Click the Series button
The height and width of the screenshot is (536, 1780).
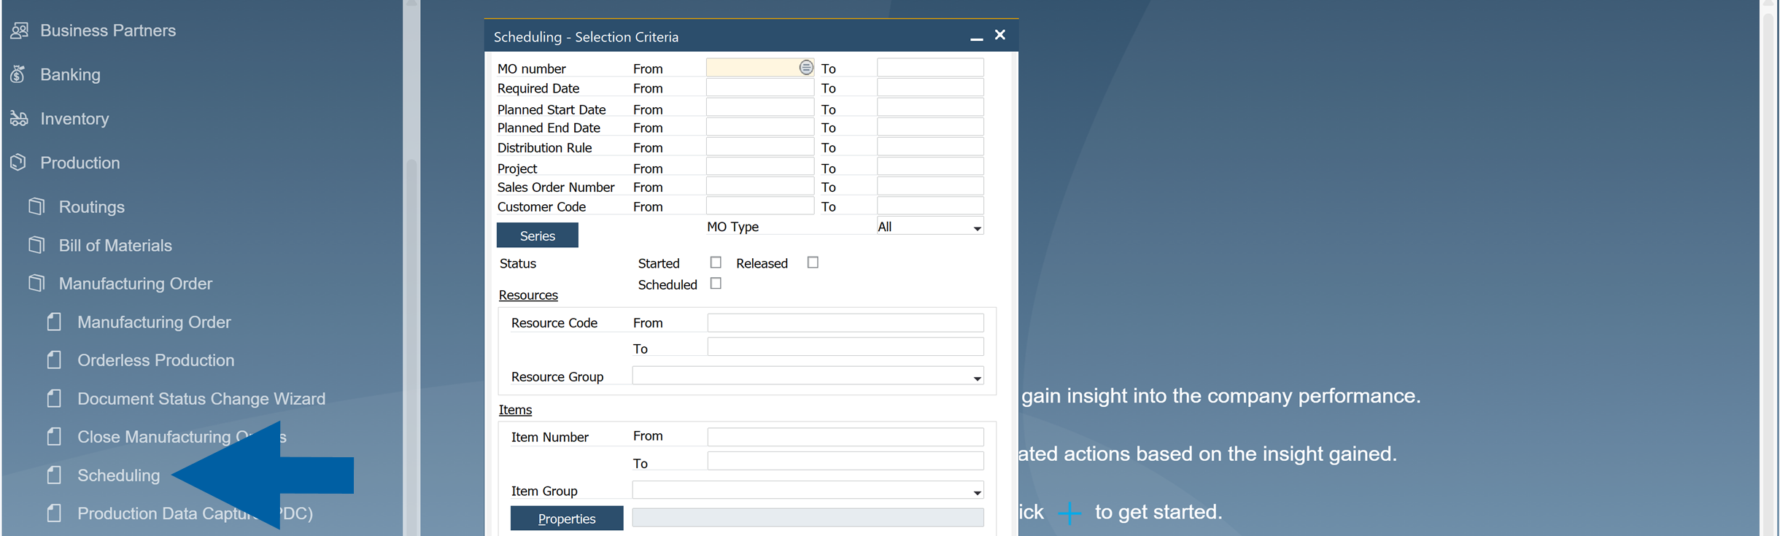coord(538,236)
